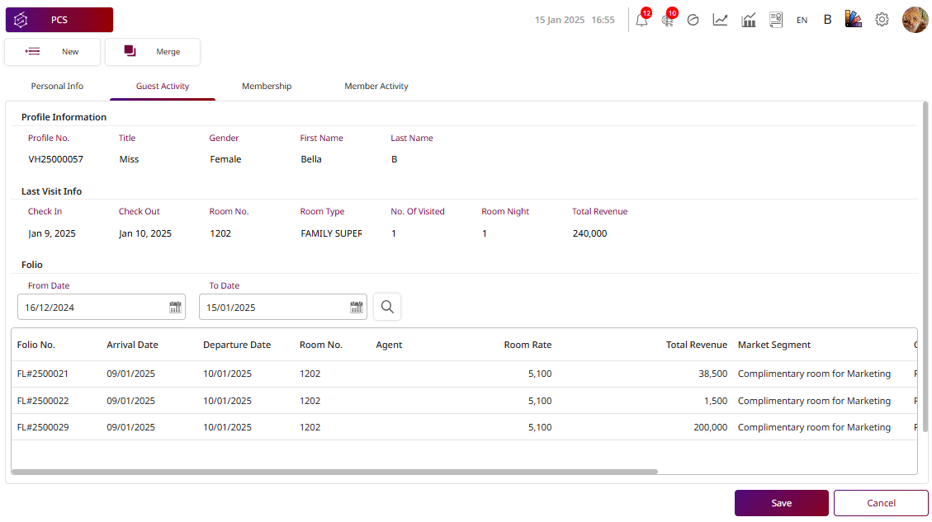Switch to the Membership tab

(267, 87)
